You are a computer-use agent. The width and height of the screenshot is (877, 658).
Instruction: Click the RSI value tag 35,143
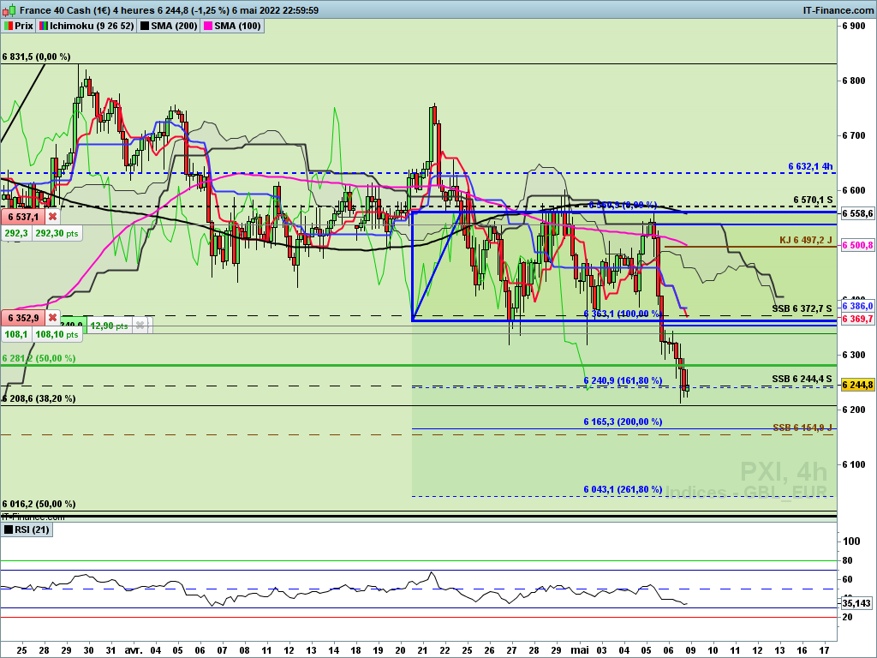point(856,603)
